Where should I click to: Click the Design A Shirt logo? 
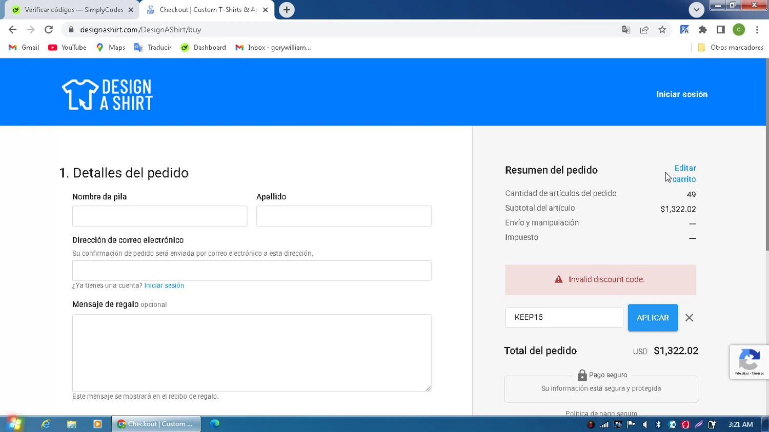[x=108, y=95]
